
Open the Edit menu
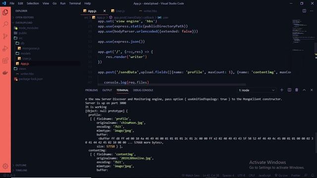20,3
